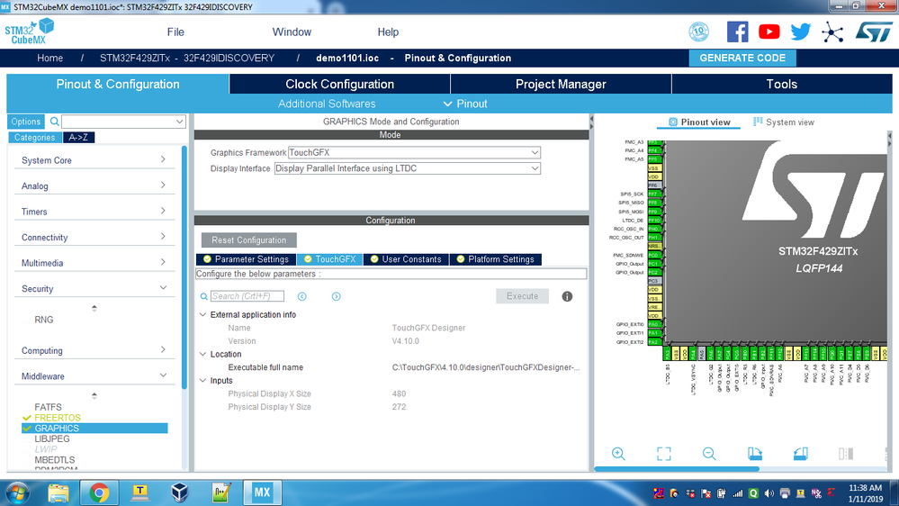Click GENERATE CODE button

point(742,58)
